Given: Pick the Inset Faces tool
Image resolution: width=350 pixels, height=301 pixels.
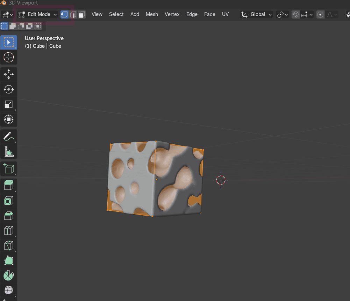Looking at the screenshot, I should (x=9, y=201).
